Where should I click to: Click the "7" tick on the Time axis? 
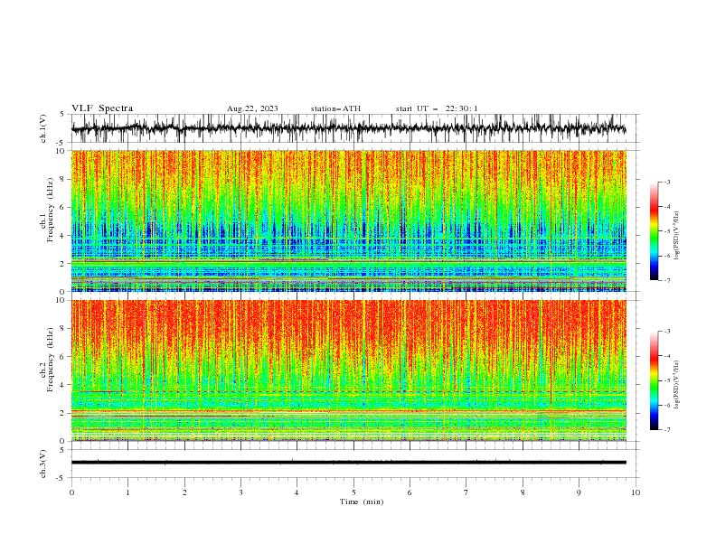466,492
